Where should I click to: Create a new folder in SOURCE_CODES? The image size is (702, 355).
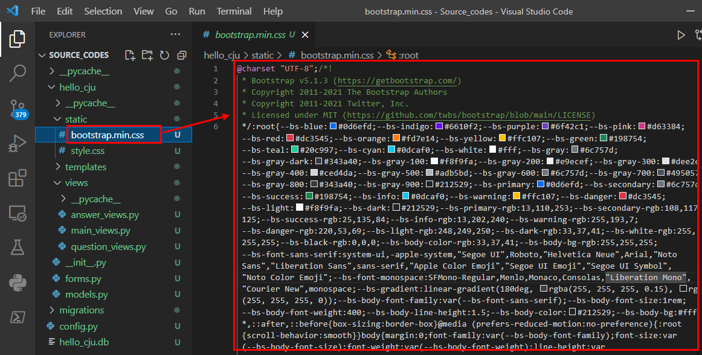[147, 55]
